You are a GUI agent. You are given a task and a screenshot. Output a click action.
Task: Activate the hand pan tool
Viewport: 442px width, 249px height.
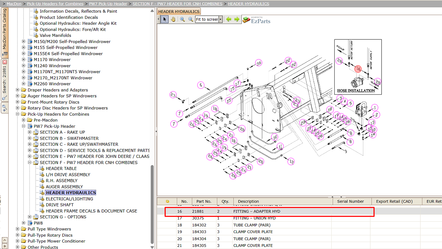tap(173, 19)
